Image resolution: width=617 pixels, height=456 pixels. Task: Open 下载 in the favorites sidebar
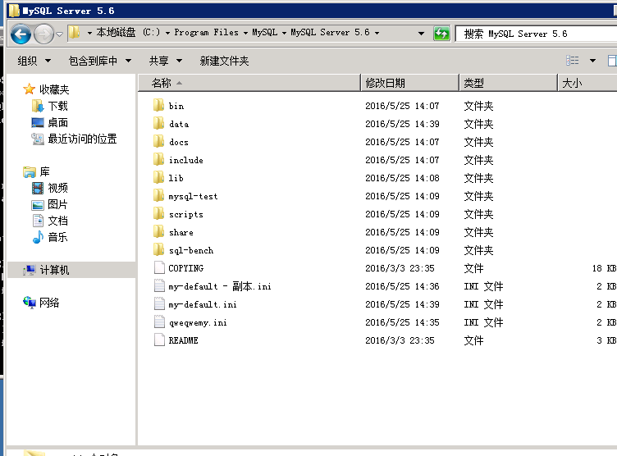[57, 106]
